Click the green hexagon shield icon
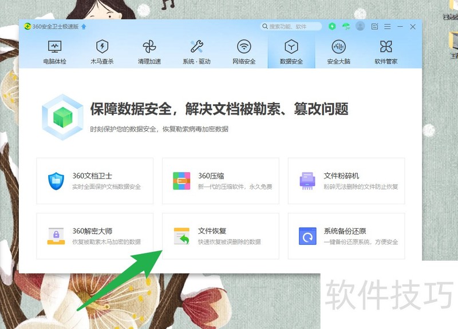The width and height of the screenshot is (458, 329). click(x=332, y=26)
